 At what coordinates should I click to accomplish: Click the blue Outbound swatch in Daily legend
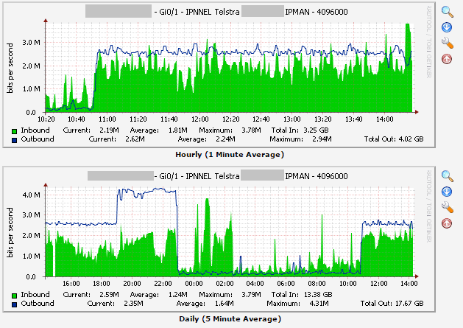[14, 304]
